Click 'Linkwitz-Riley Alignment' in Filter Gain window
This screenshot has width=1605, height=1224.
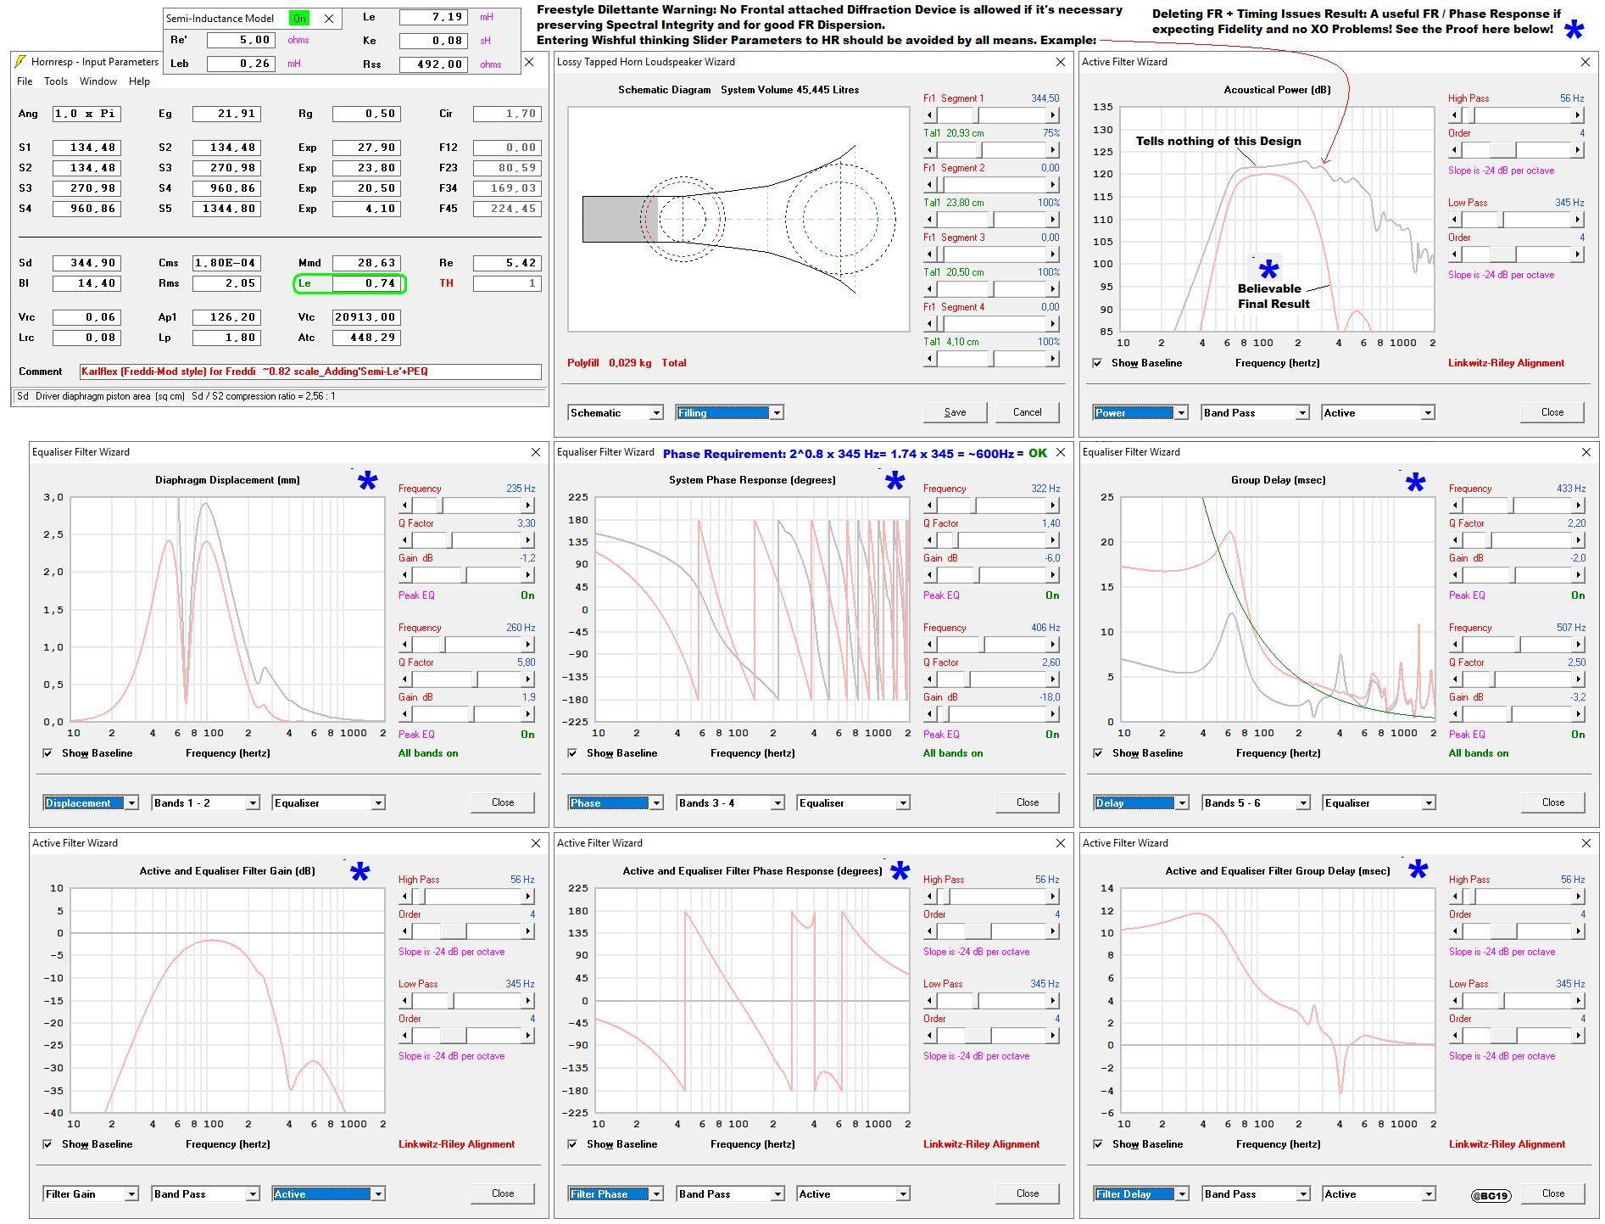456,1144
